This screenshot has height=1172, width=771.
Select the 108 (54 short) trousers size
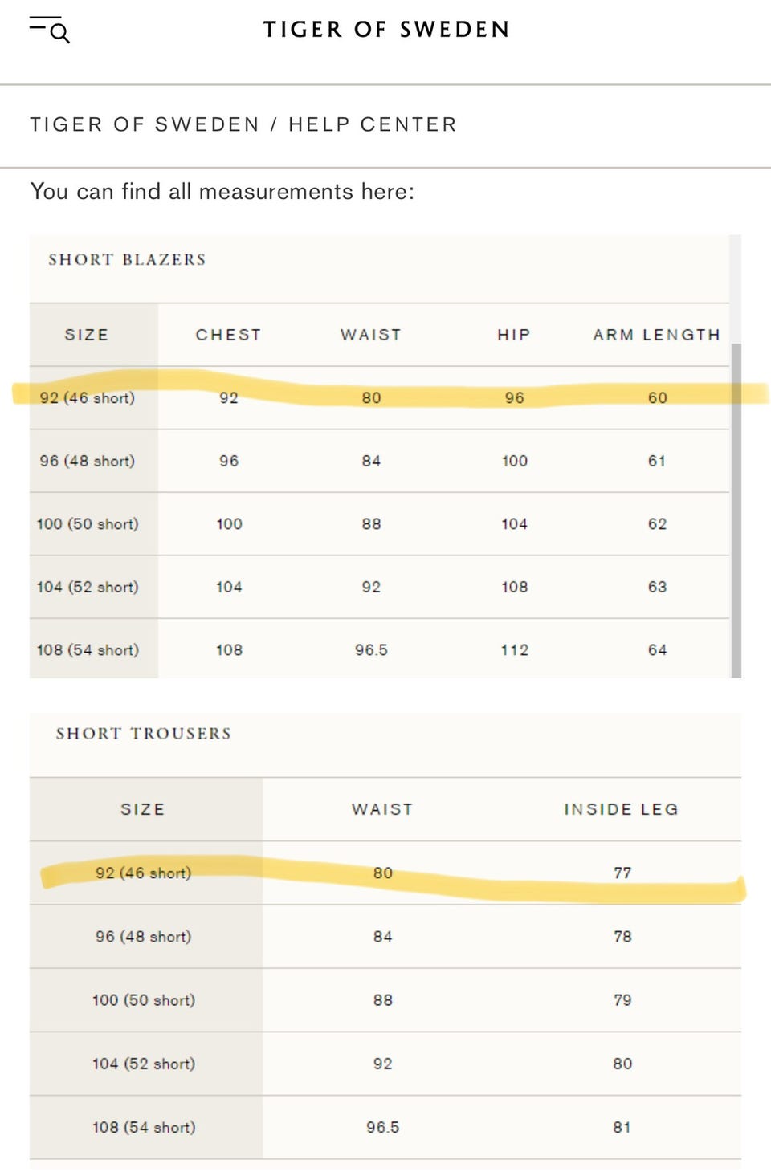tap(144, 1127)
